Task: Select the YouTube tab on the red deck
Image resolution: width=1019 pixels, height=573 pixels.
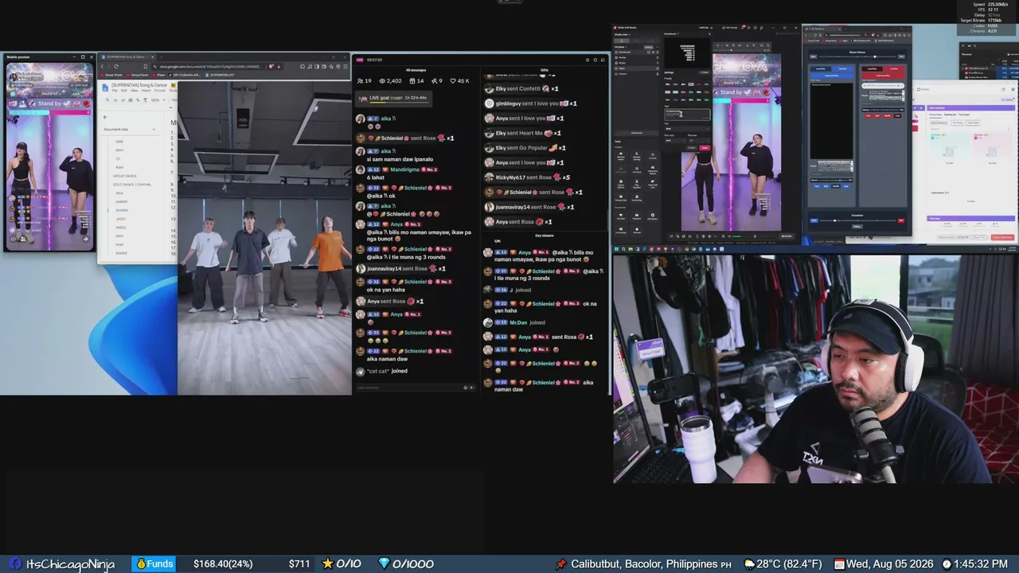Action: tap(895, 68)
